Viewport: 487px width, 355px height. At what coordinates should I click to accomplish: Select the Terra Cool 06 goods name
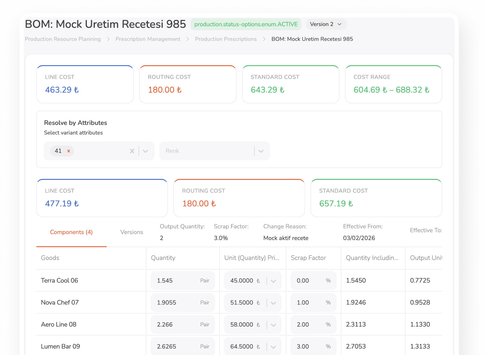[x=59, y=281]
